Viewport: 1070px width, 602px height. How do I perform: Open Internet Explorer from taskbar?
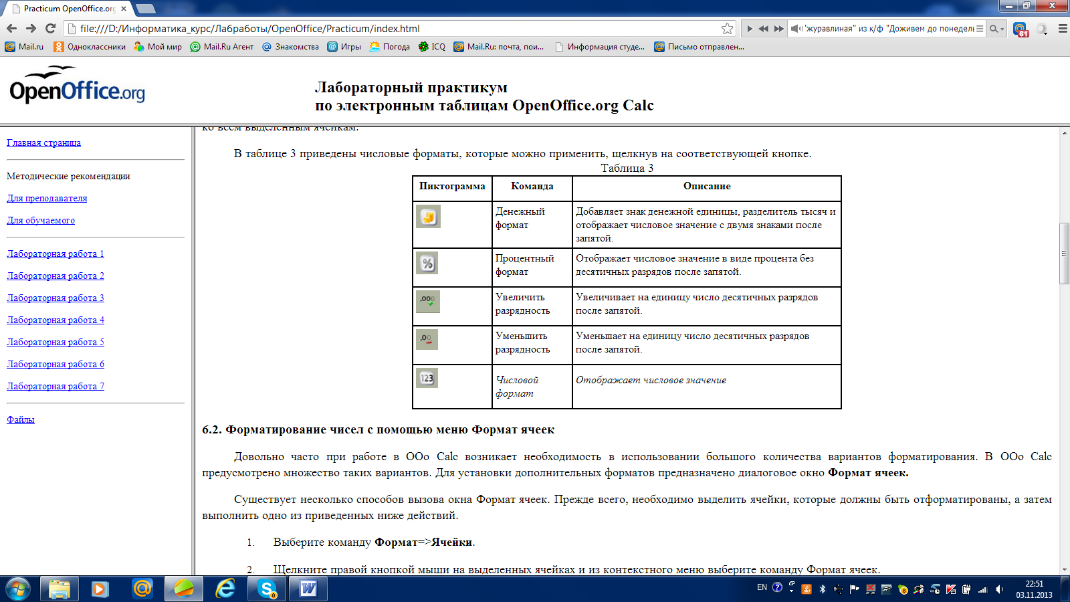(225, 589)
